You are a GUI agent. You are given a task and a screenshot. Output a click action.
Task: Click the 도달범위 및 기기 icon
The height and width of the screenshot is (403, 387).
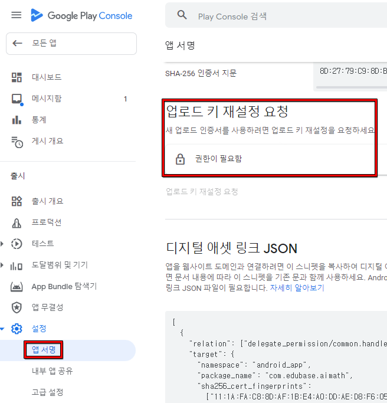(x=17, y=266)
